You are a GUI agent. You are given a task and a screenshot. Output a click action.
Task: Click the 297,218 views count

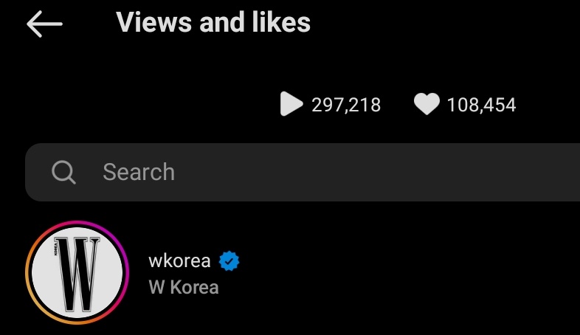click(346, 105)
